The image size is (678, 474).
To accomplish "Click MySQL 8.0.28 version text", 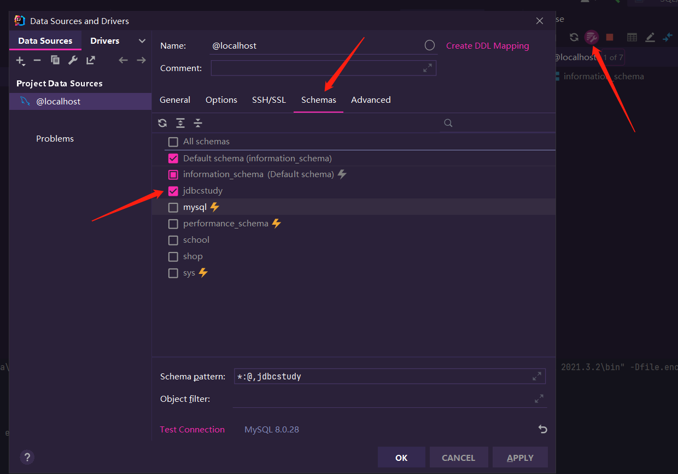I will [272, 429].
